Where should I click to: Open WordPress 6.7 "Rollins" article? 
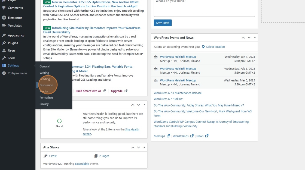(x=169, y=99)
